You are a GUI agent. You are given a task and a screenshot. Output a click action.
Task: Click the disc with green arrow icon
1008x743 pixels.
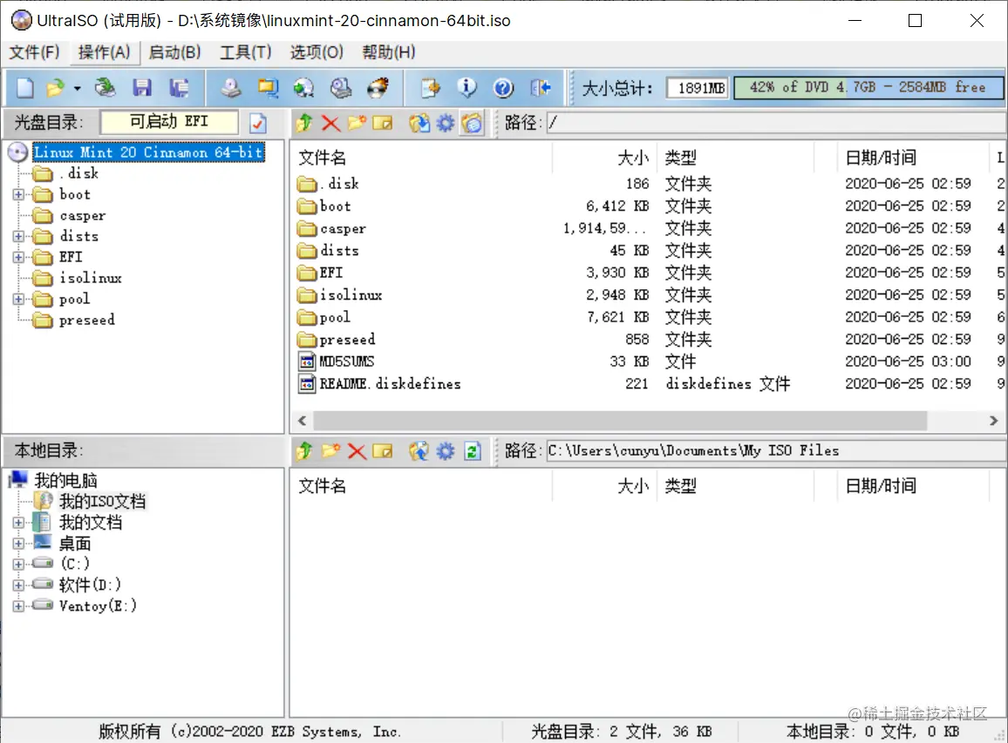303,87
